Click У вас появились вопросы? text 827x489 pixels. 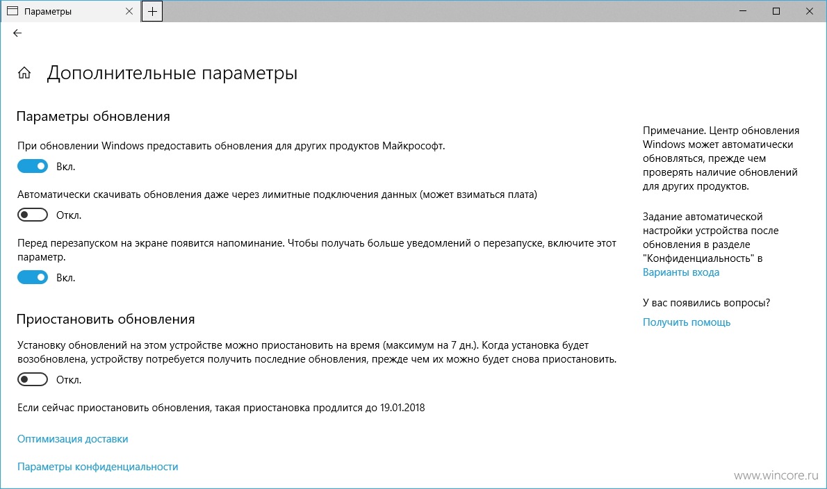(706, 303)
